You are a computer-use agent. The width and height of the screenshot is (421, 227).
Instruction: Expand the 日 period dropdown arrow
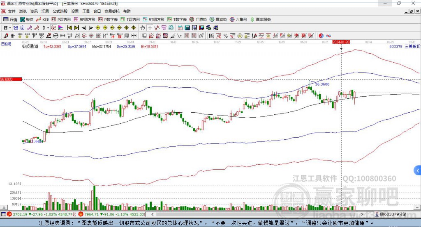click(10, 28)
